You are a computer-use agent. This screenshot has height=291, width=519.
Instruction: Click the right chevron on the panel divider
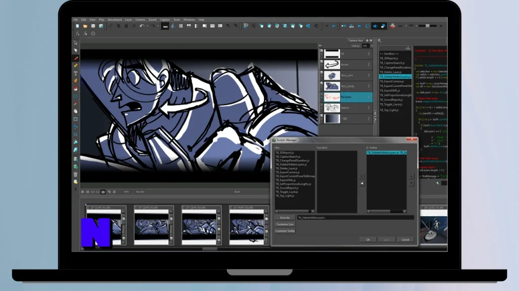pos(375,119)
